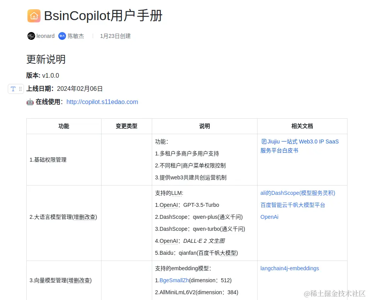368x300 pixels.
Task: Click the 说明 column header
Action: [204, 126]
